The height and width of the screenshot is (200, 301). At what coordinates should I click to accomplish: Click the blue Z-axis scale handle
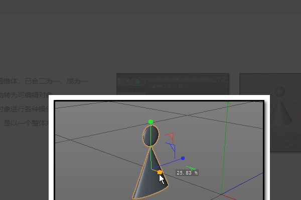(x=183, y=158)
